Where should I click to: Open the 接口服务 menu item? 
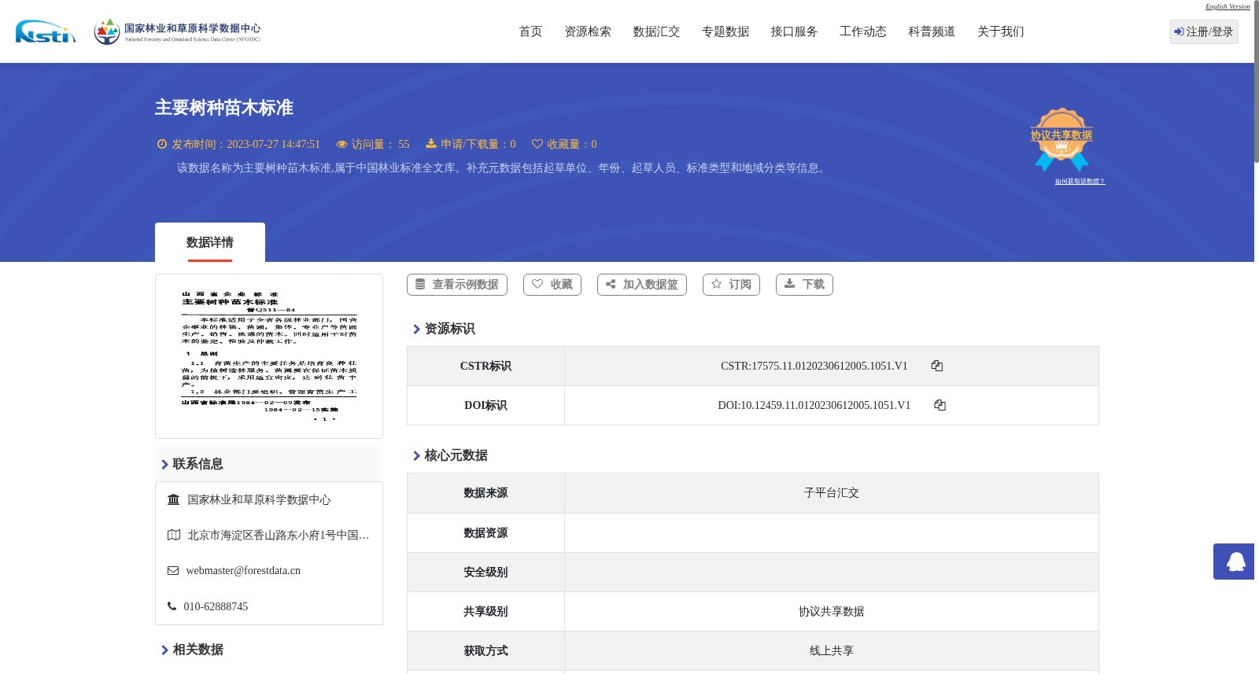click(794, 31)
